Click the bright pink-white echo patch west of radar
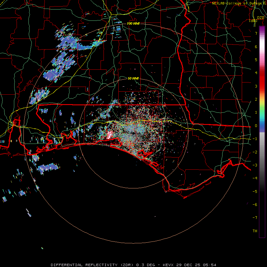Viewport: 267px width, 267px height. 109,135
